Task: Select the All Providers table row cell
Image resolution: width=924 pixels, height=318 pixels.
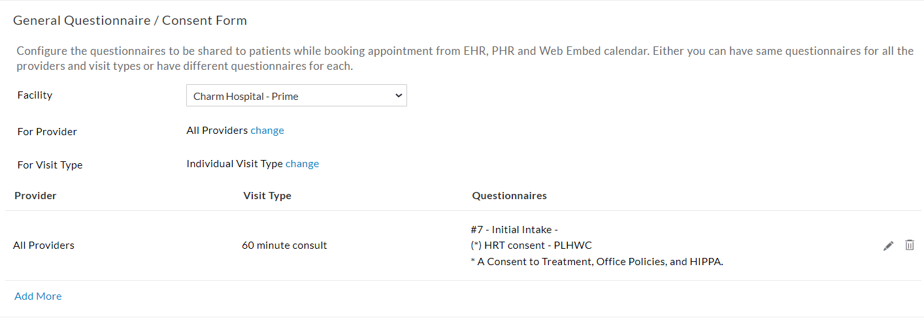Action: pos(44,246)
